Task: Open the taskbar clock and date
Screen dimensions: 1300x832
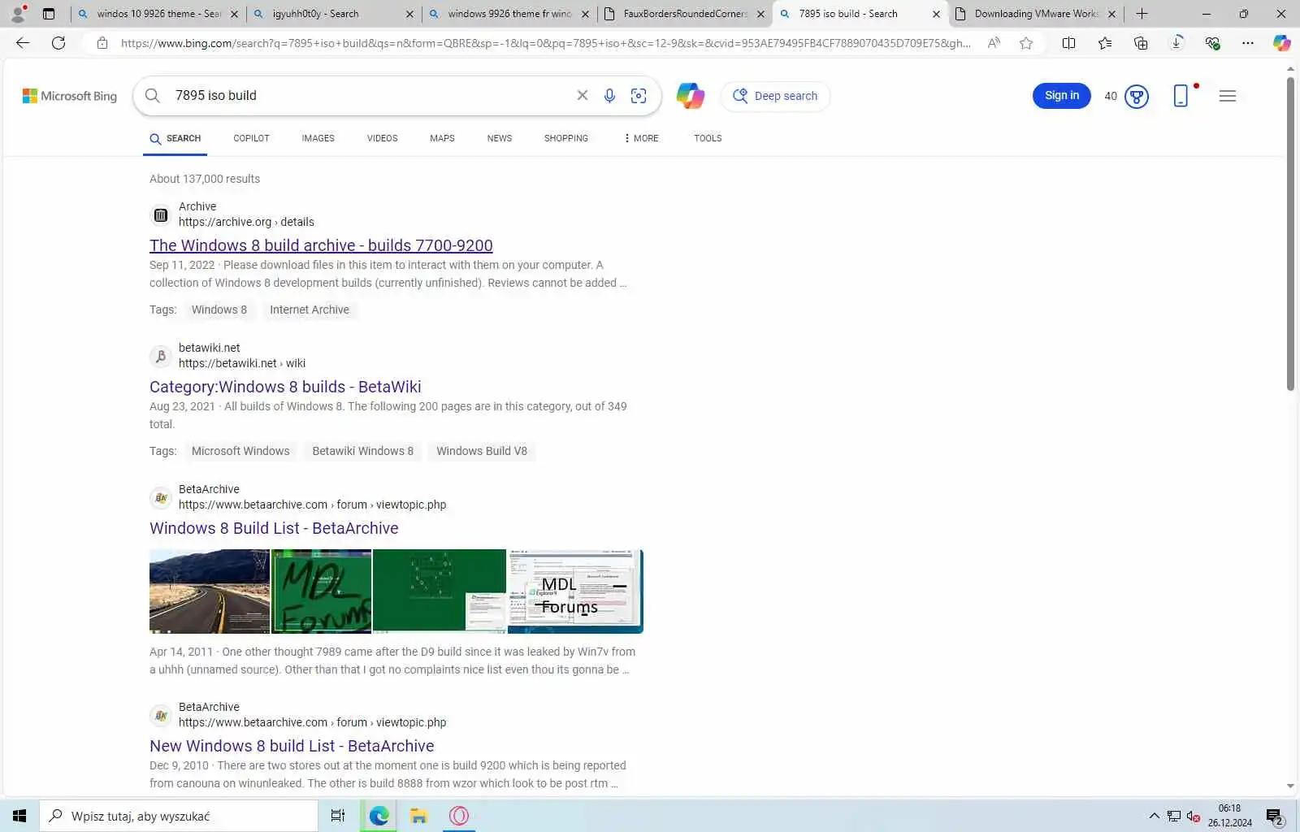Action: pyautogui.click(x=1229, y=816)
